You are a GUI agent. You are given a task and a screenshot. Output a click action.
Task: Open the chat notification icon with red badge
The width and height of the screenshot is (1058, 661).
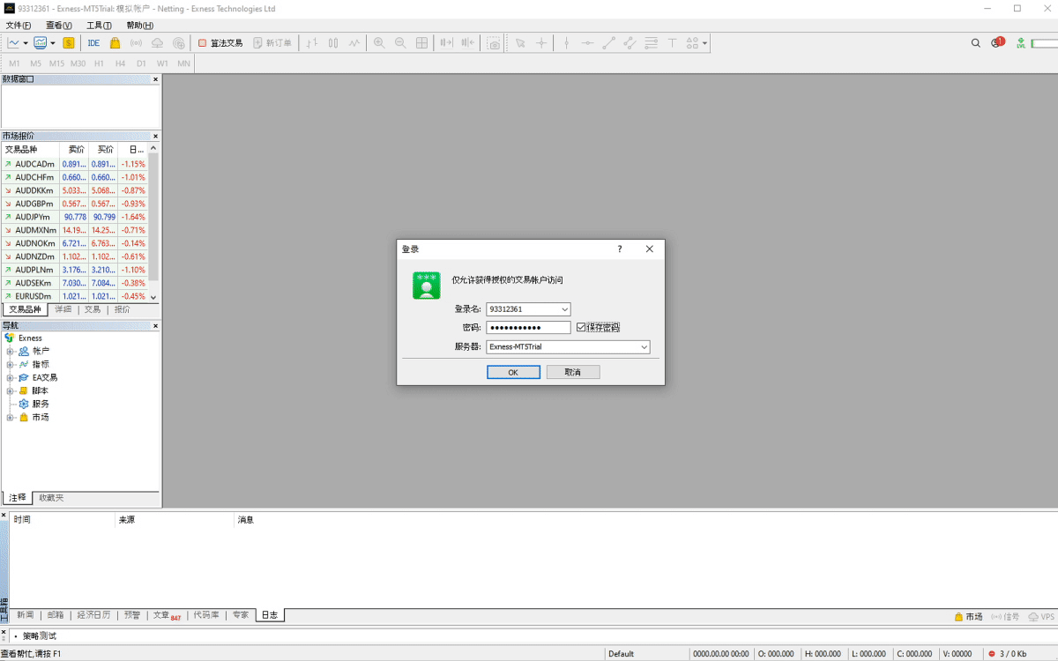(x=997, y=42)
